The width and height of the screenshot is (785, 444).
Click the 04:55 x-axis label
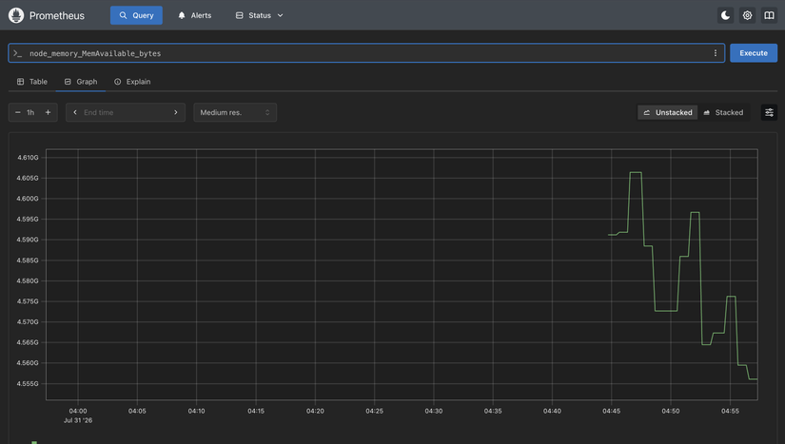(730, 411)
